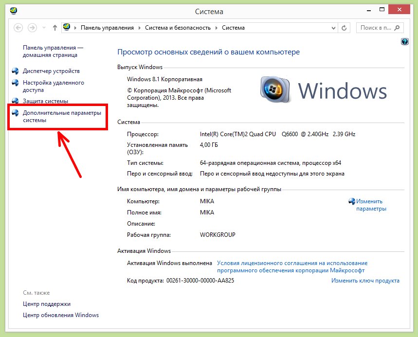Open Help via the blue question mark icon
418x337 pixels.
point(404,42)
